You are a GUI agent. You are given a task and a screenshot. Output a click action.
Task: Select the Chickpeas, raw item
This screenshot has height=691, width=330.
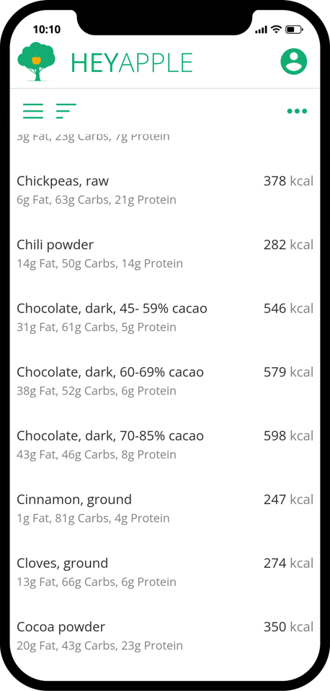(x=165, y=190)
